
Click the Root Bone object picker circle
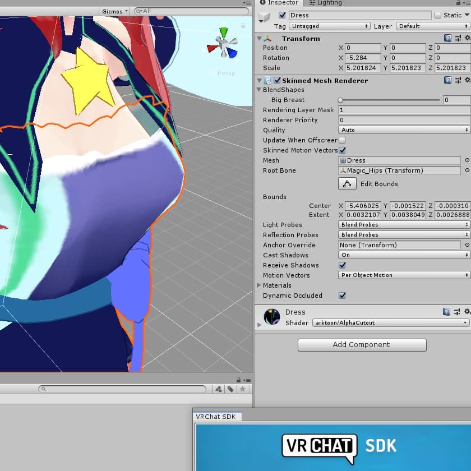[x=467, y=170]
